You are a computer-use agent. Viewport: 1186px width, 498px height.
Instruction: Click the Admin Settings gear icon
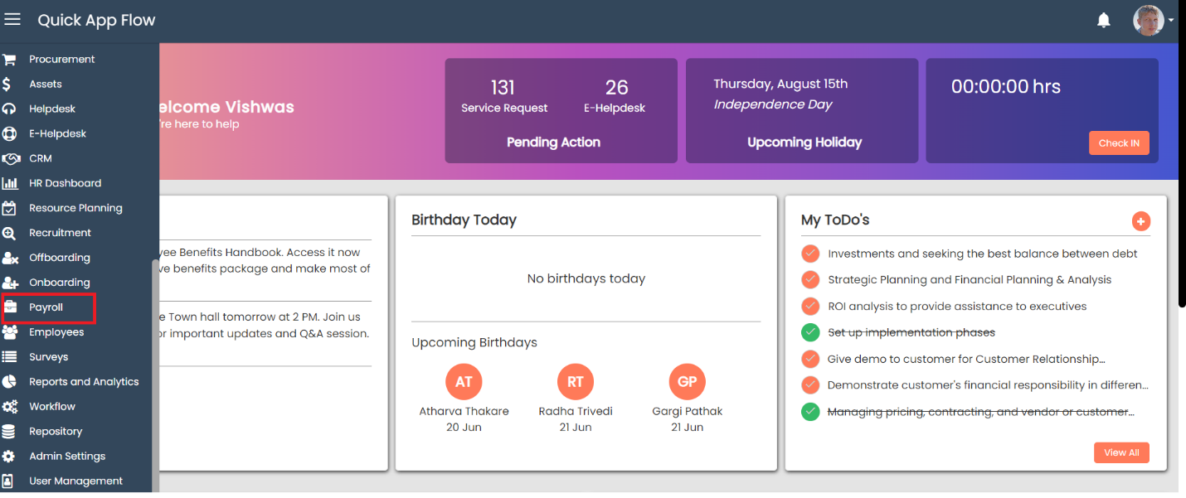[x=9, y=457]
